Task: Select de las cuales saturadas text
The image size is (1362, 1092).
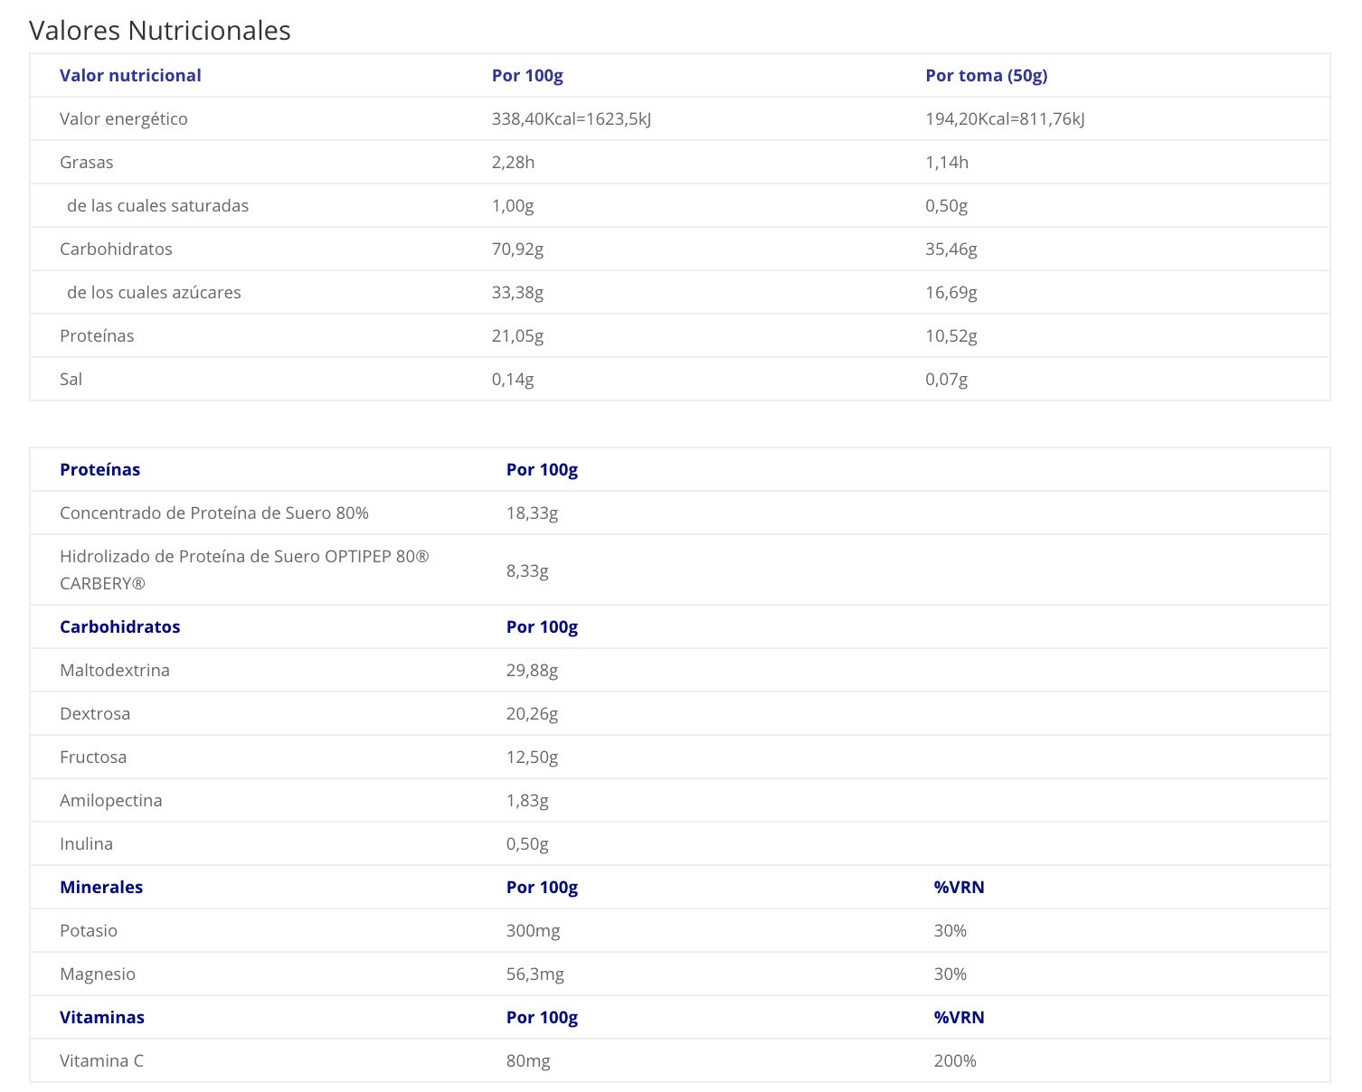Action: tap(157, 205)
